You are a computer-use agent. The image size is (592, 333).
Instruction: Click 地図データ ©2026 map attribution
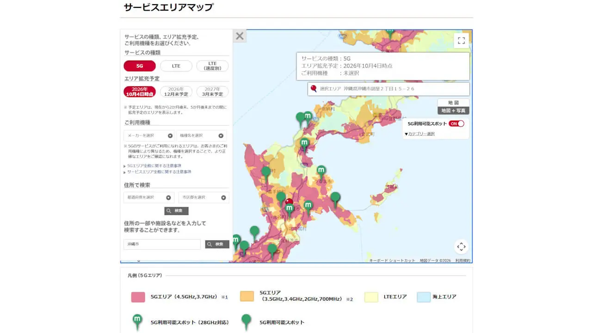click(x=435, y=260)
